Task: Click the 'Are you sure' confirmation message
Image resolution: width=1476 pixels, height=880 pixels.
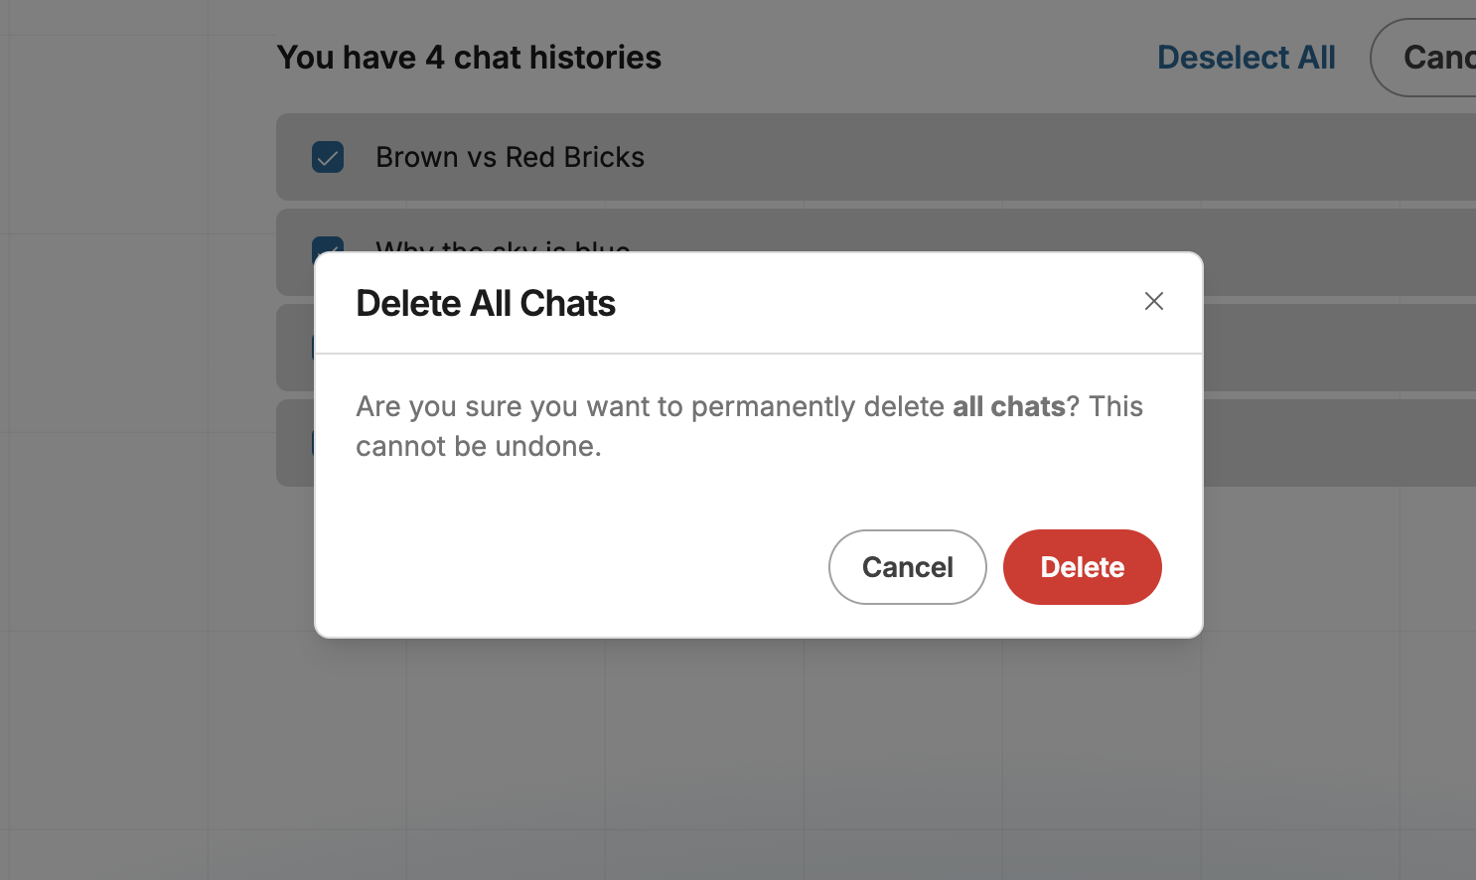Action: (650, 406)
